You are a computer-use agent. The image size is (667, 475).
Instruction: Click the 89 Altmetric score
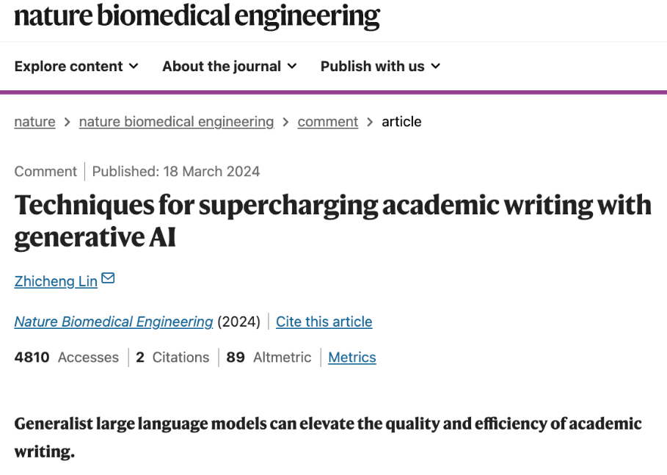pyautogui.click(x=269, y=358)
